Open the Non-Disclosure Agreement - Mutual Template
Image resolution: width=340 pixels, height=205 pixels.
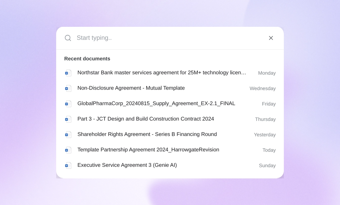click(131, 88)
